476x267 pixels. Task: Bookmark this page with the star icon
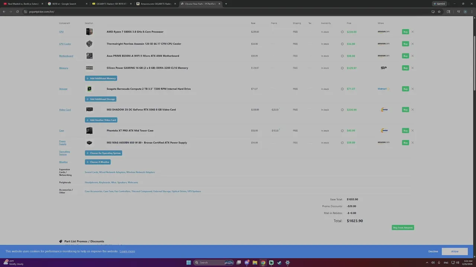(439, 11)
